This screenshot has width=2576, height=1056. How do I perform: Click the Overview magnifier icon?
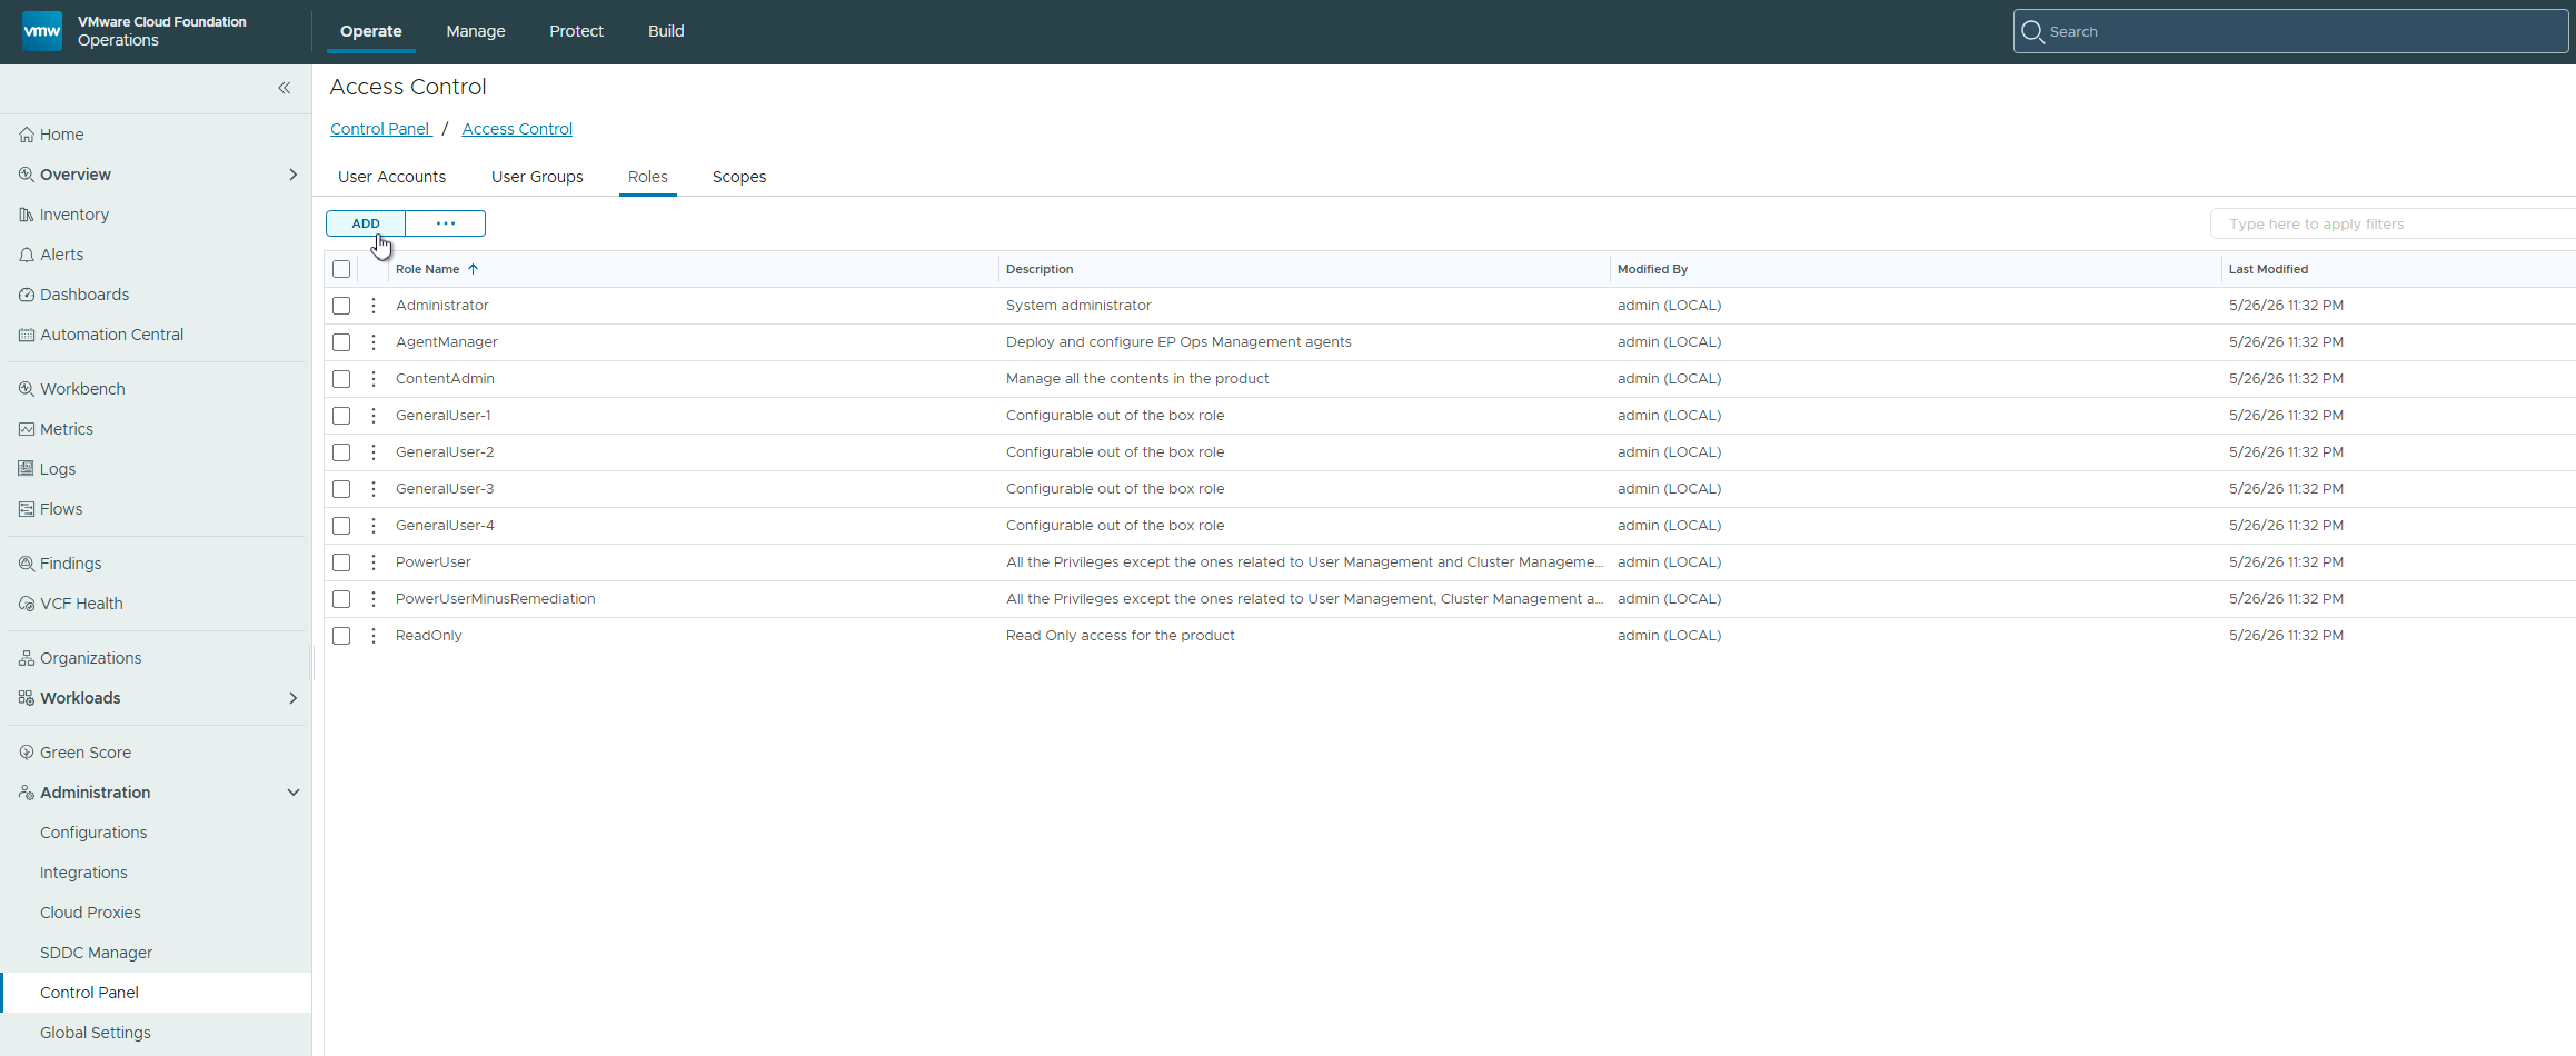point(26,174)
